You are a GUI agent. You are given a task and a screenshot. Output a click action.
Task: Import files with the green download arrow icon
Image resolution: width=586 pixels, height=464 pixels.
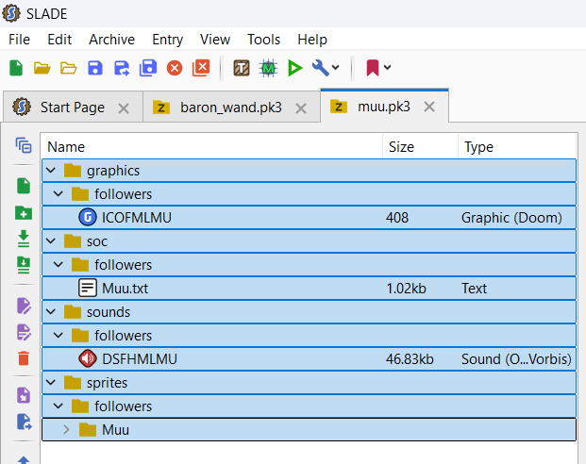pos(24,239)
